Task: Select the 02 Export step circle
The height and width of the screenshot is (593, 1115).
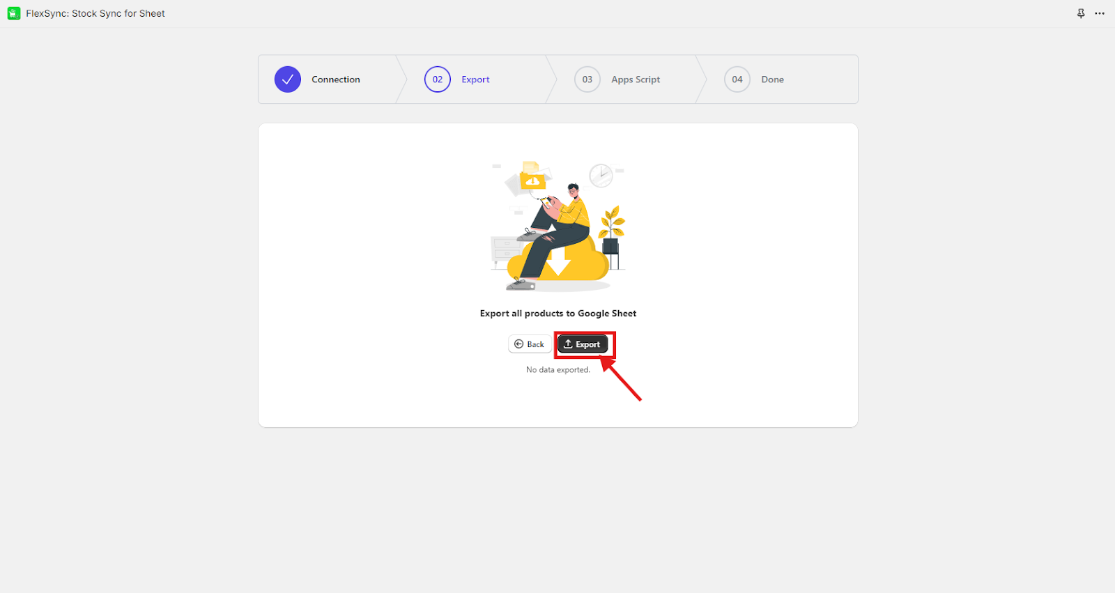Action: point(438,79)
